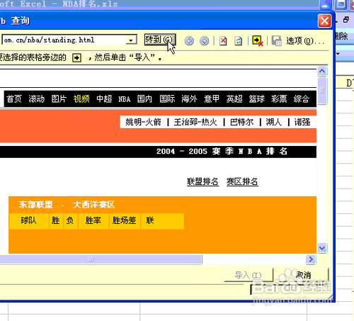Click the Save query disk icon

pos(276,41)
